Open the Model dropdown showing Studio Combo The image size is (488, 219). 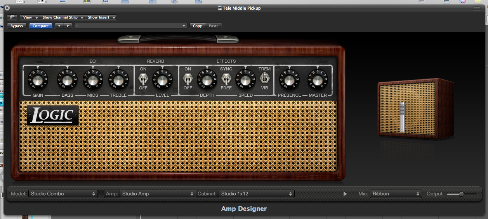coord(63,194)
